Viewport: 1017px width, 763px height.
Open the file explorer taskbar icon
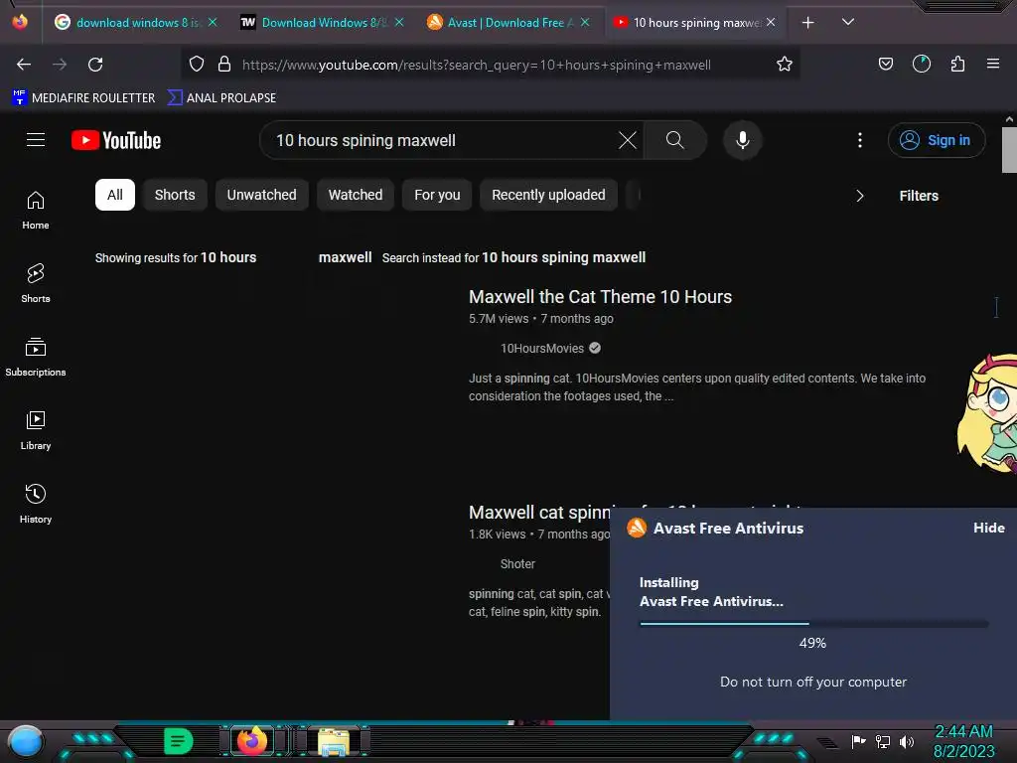point(334,741)
